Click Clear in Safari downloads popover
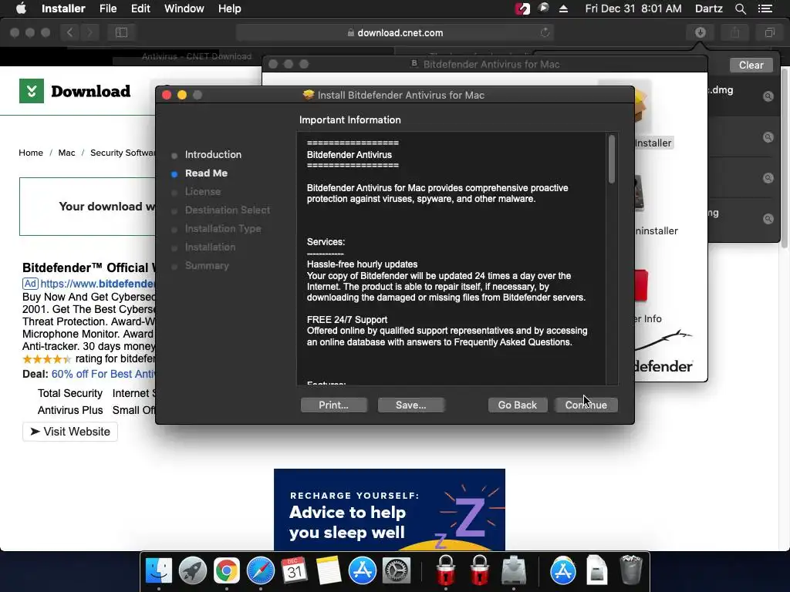The height and width of the screenshot is (592, 790). [751, 65]
